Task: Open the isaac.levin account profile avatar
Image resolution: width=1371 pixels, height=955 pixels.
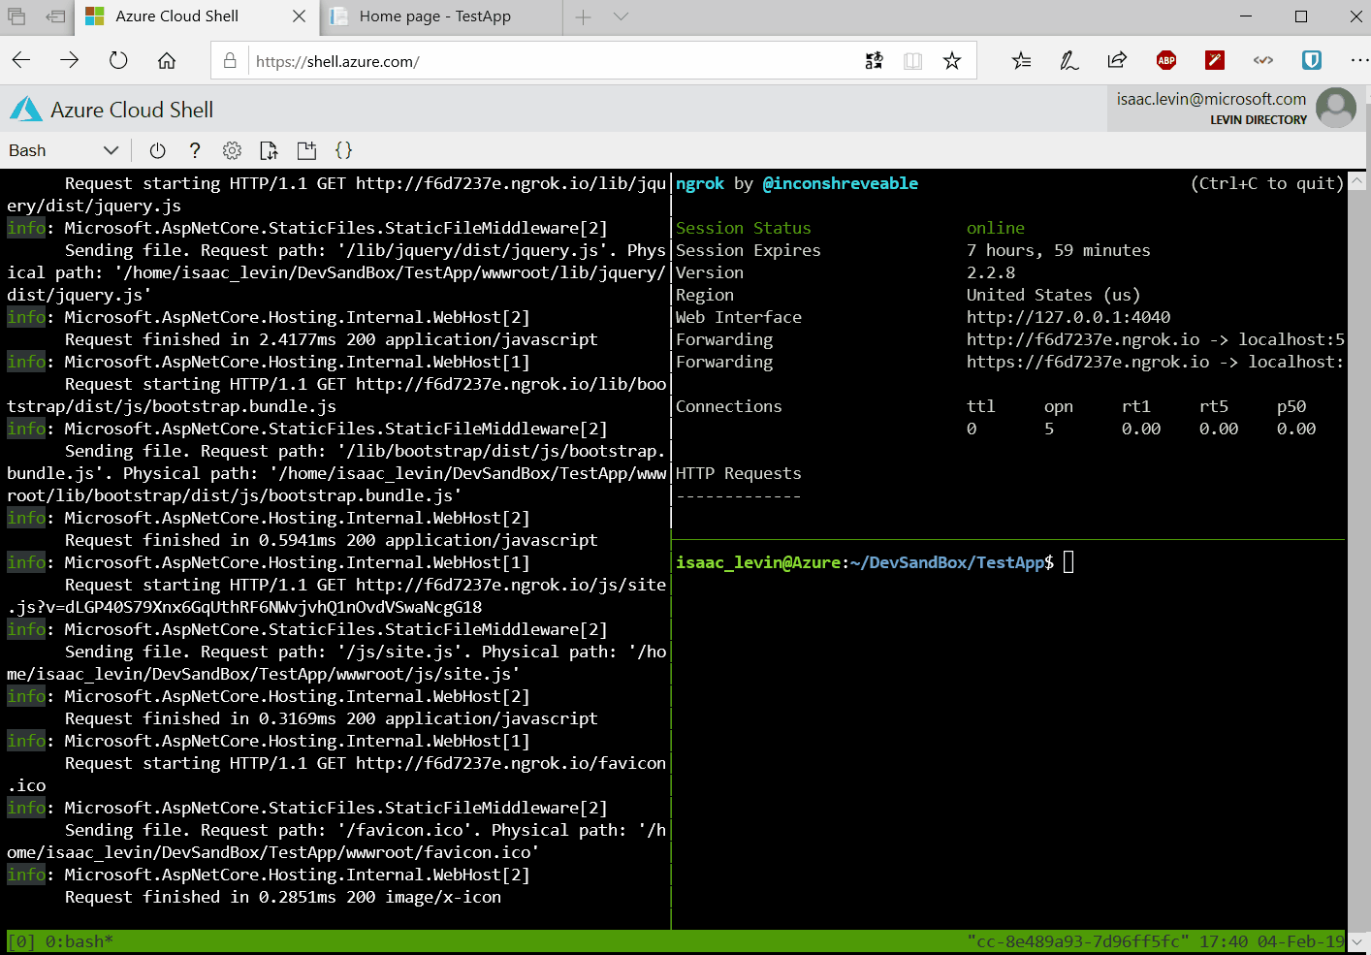Action: click(x=1335, y=108)
